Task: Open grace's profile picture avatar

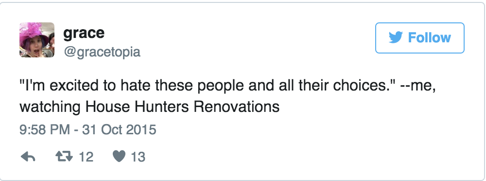Action: click(37, 40)
